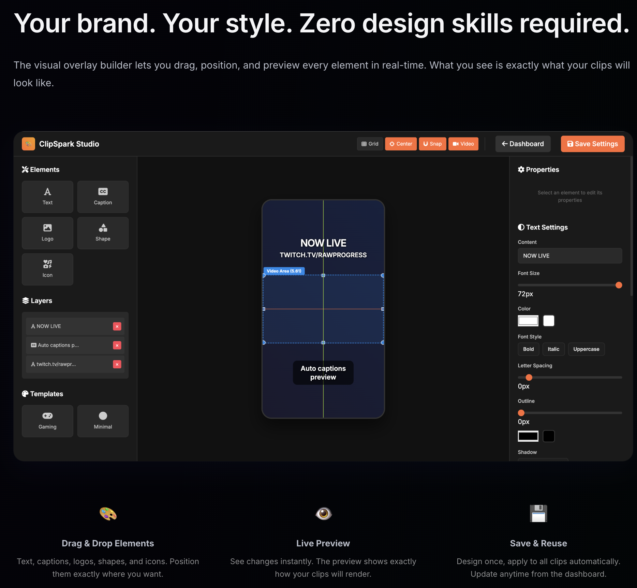Select the Icon element tool
The width and height of the screenshot is (637, 588).
coord(47,269)
